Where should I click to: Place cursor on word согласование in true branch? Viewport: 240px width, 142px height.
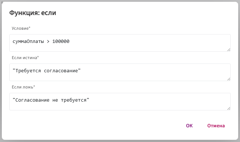61,71
